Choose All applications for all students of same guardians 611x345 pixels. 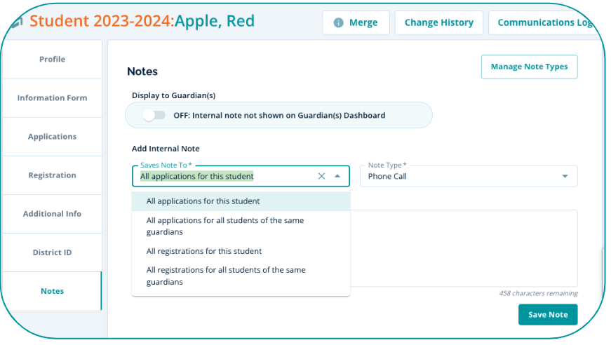(x=225, y=226)
